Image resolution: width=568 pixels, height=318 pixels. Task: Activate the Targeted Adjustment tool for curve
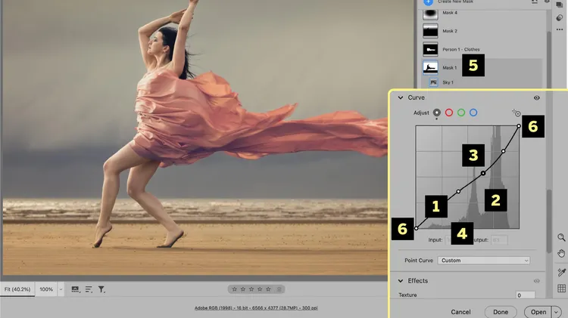[x=517, y=113]
